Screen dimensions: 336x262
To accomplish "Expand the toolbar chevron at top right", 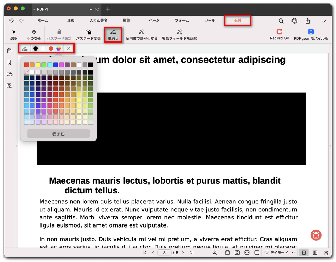I will (323, 21).
